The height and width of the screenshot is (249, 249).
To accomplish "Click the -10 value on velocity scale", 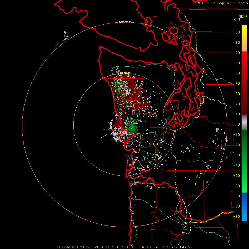I will tap(237, 135).
